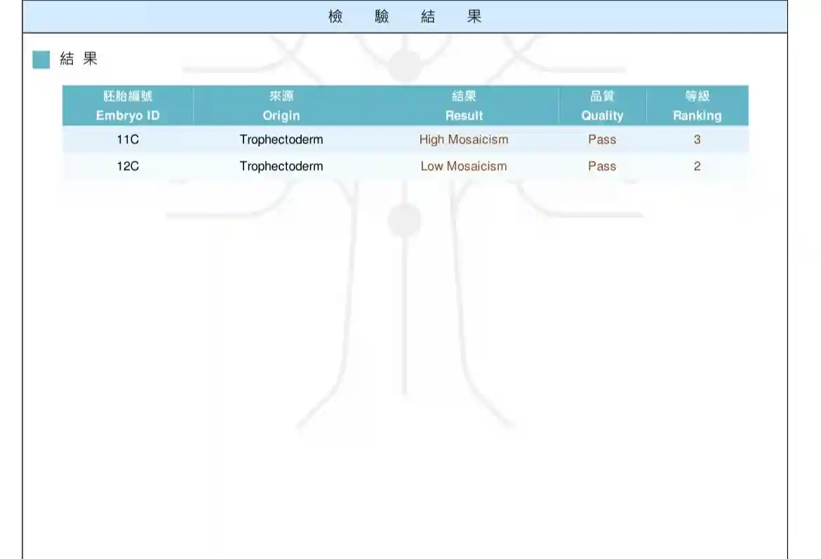Click the Quality column header
The width and height of the screenshot is (821, 559).
click(602, 115)
